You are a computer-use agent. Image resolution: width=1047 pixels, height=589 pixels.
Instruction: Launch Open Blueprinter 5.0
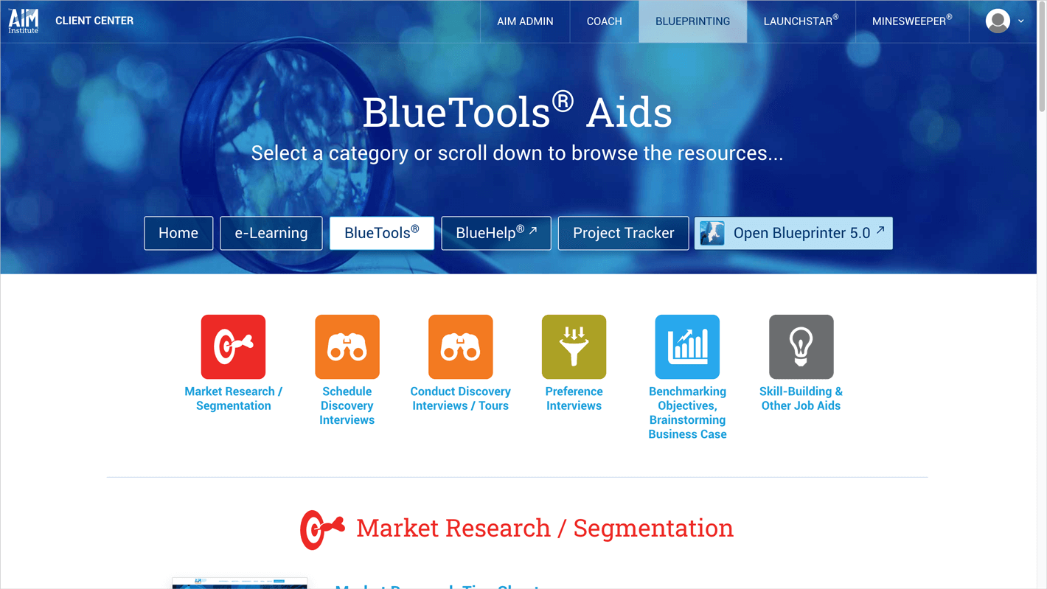point(793,233)
